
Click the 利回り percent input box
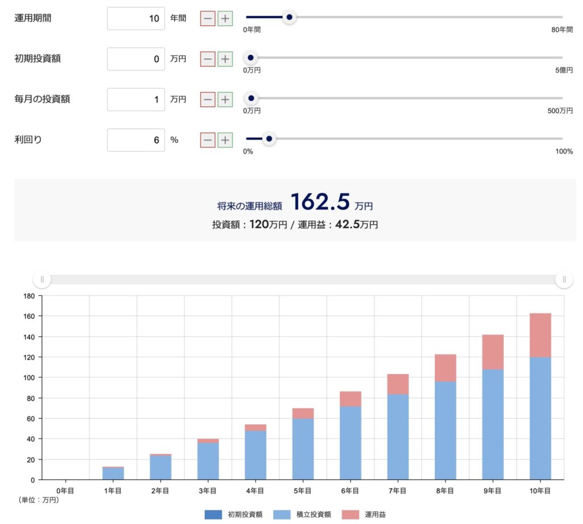[x=136, y=139]
